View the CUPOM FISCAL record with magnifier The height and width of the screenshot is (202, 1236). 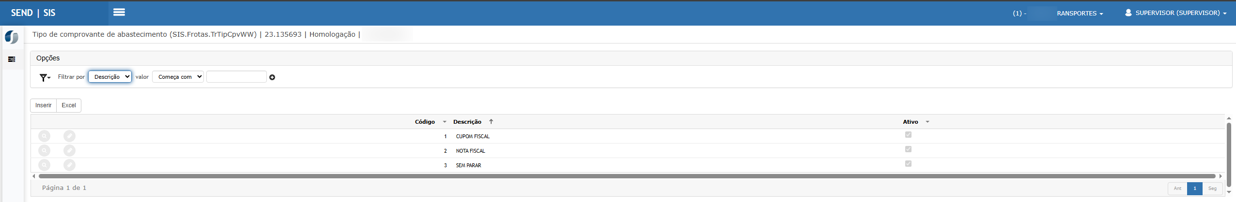point(44,136)
